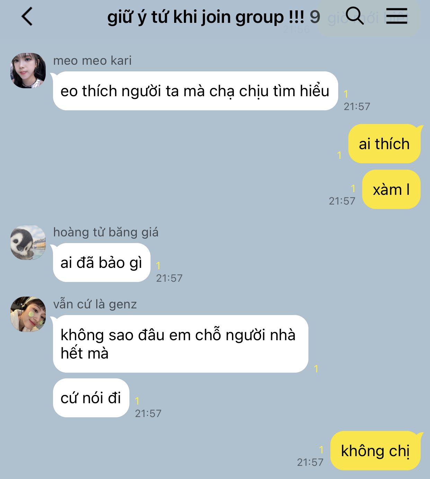Tap the sender name 'hoàng tử băng giá'
430x479 pixels.
106,232
